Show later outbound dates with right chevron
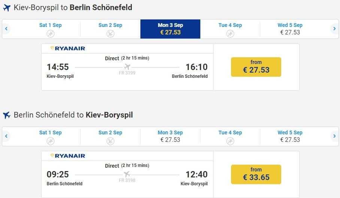The image size is (340, 198). coord(334,28)
